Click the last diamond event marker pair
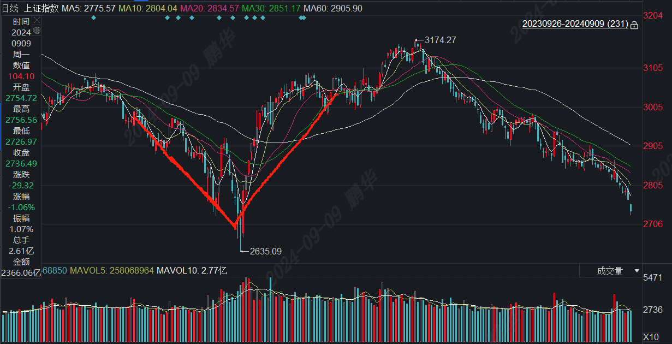Screen dimensions: 672x344 coord(302,17)
